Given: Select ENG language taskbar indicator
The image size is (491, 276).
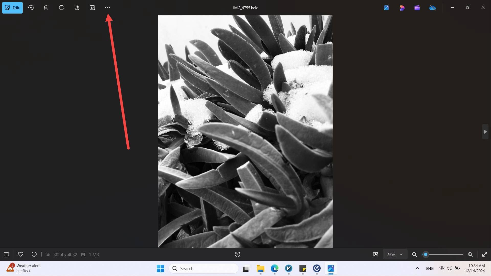Looking at the screenshot, I should (x=430, y=268).
